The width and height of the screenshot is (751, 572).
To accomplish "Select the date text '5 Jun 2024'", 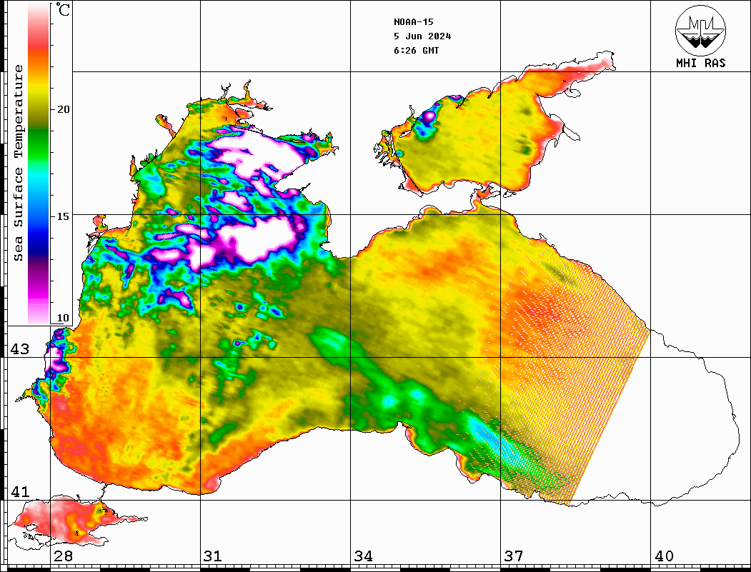I will (x=422, y=36).
